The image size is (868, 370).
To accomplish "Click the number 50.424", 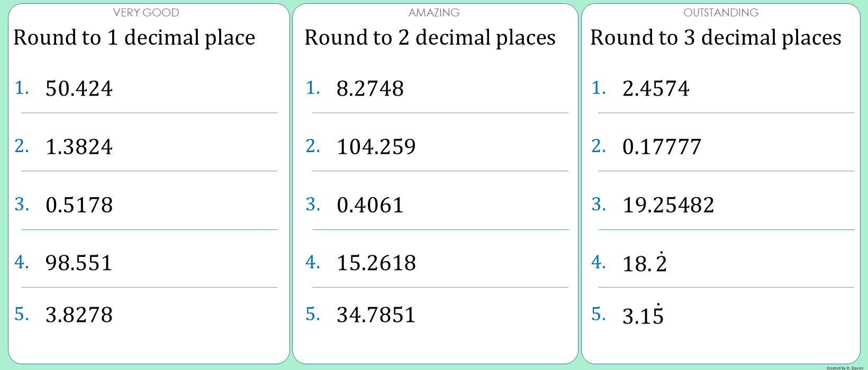I will (x=79, y=89).
